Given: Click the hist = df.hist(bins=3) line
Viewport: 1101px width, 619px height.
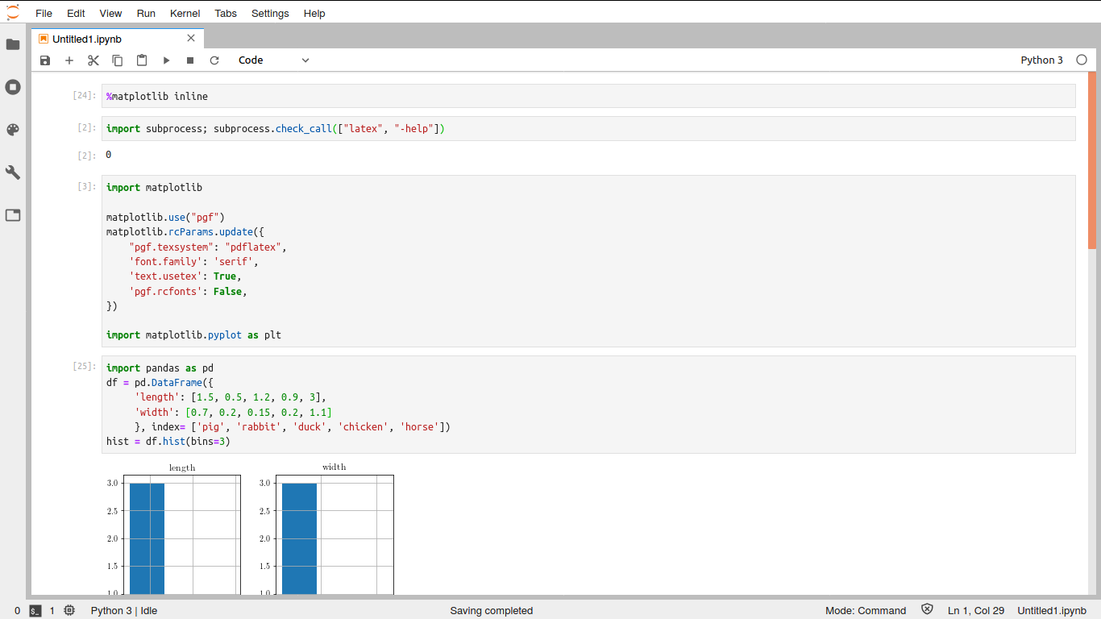Looking at the screenshot, I should click(168, 441).
